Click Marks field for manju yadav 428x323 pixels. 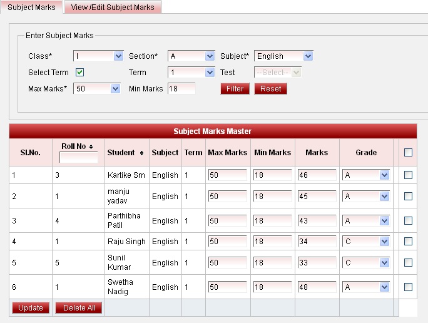(x=317, y=197)
